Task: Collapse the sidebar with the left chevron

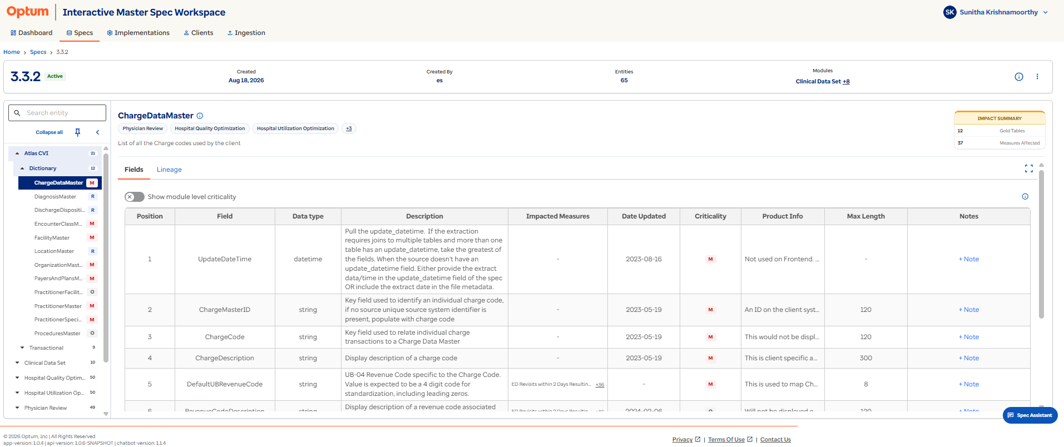Action: [x=97, y=132]
